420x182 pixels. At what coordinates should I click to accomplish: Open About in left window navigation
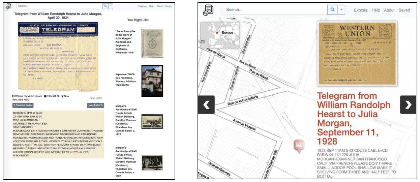click(x=160, y=6)
